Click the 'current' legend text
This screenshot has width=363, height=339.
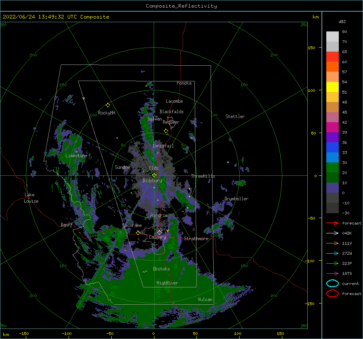(350, 283)
